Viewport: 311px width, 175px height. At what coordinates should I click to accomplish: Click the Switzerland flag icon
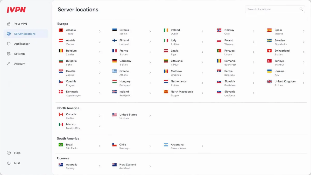pyautogui.click(x=270, y=51)
